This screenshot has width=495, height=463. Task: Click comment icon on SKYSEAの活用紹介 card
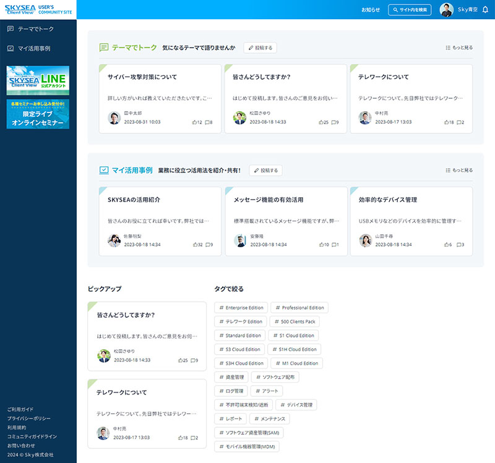coord(208,245)
